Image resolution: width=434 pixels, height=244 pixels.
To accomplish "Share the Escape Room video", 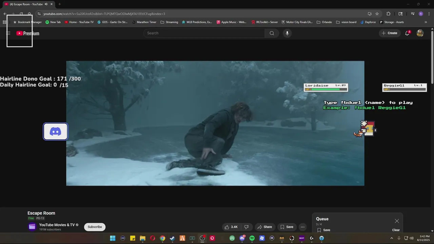I will click(x=264, y=227).
